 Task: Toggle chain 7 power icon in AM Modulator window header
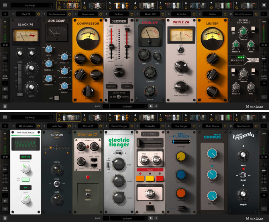[x=211, y=120]
